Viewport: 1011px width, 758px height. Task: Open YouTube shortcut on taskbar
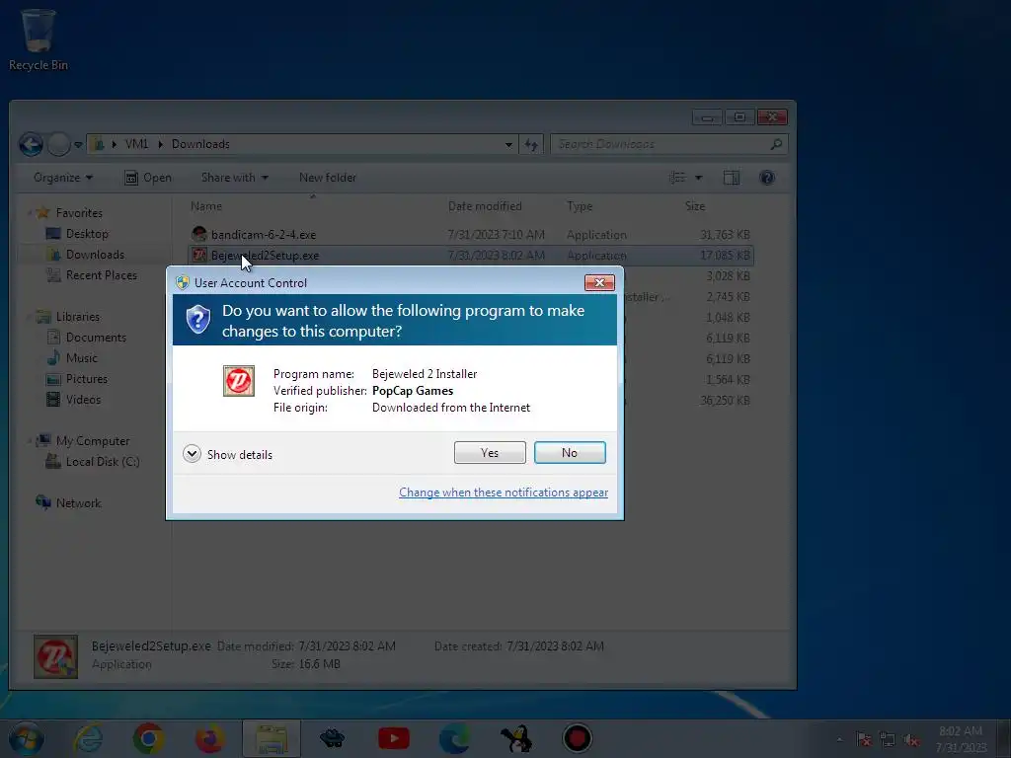(x=393, y=738)
